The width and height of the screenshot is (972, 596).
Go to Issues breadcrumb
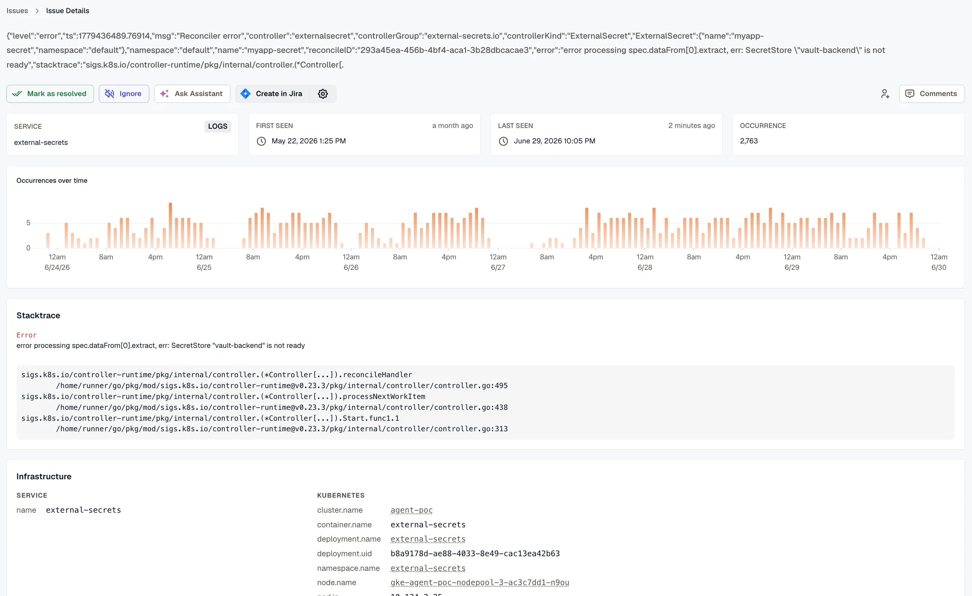point(17,11)
